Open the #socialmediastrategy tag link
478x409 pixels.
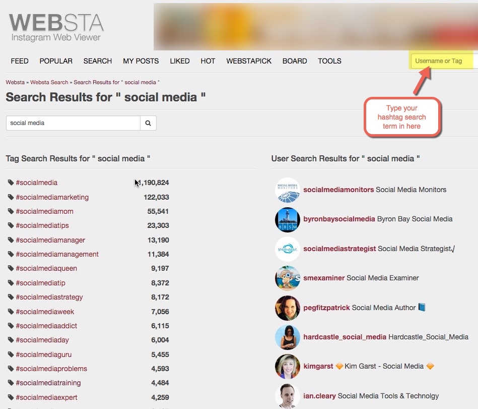pyautogui.click(x=49, y=297)
